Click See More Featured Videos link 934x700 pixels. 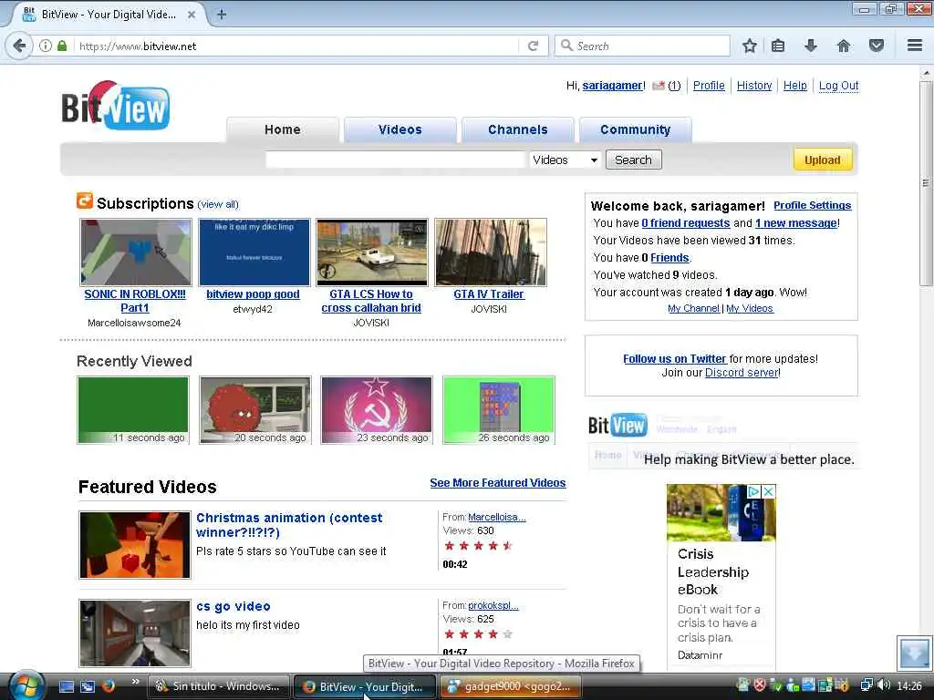[498, 483]
